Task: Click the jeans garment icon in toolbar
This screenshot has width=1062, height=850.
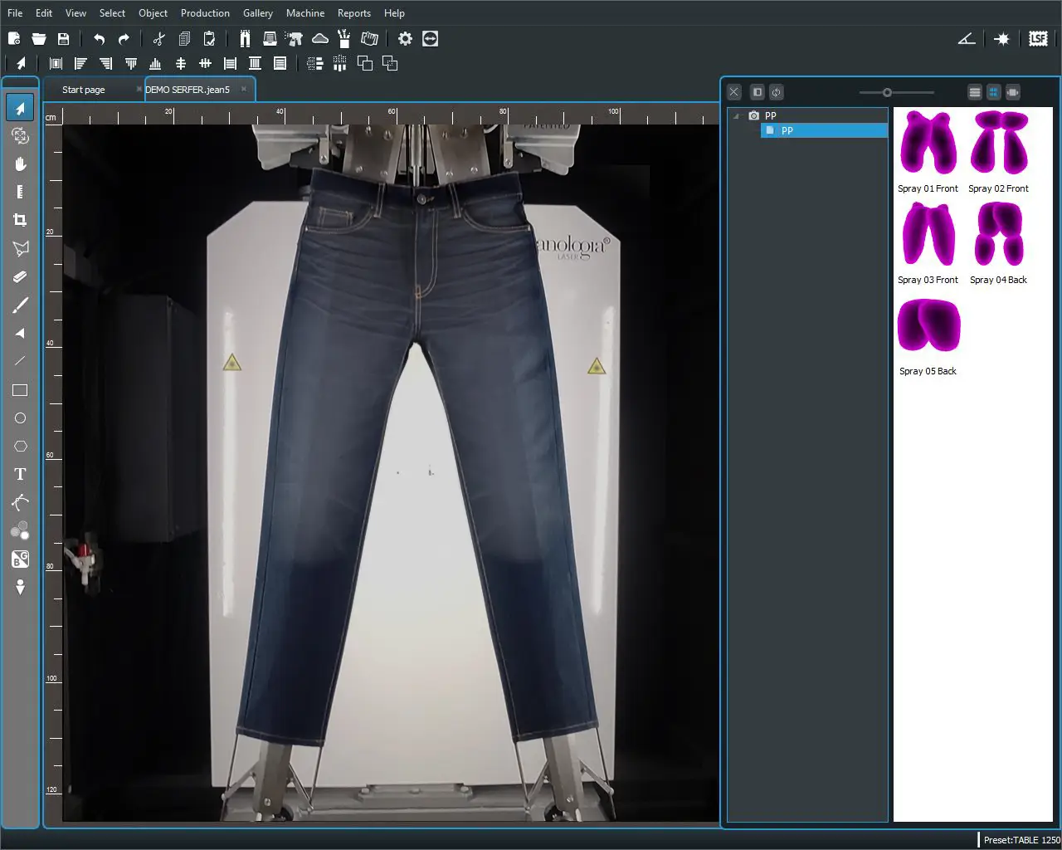Action: (x=245, y=39)
